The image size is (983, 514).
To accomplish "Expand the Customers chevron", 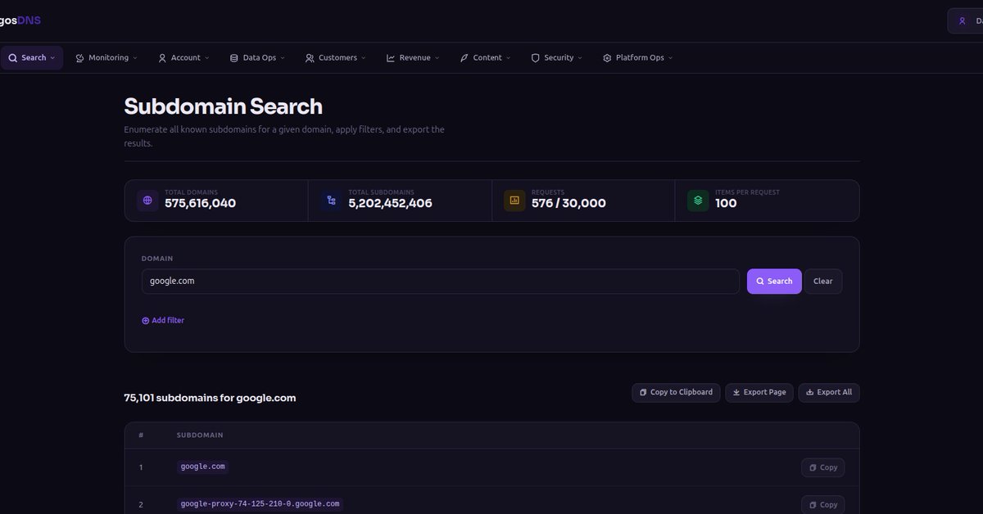I will pyautogui.click(x=364, y=58).
